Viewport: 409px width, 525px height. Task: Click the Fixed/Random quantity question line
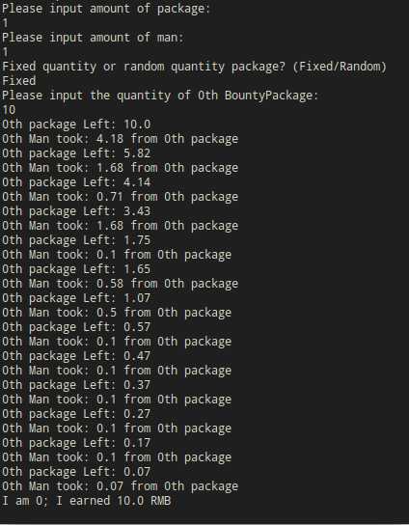point(194,67)
